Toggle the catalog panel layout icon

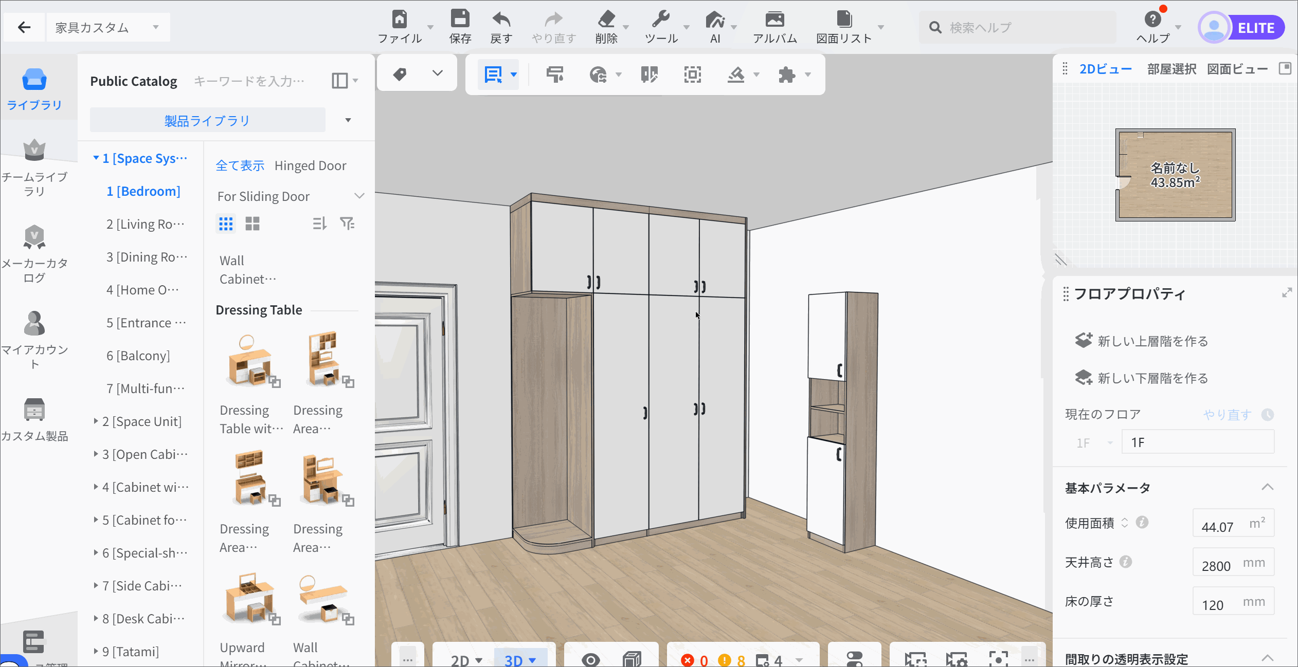[x=339, y=81]
